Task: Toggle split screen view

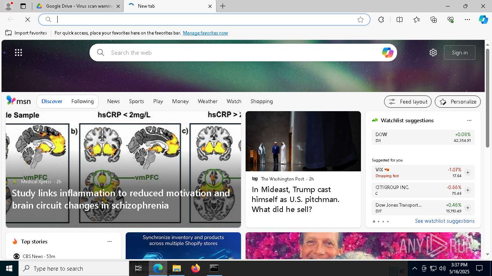Action: click(x=399, y=20)
